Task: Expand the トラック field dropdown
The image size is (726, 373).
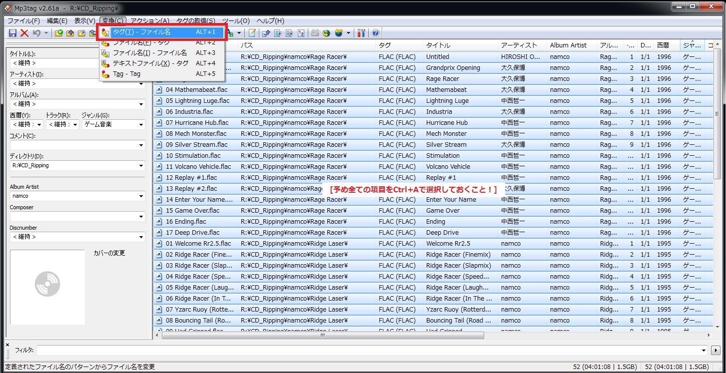Action: [x=75, y=125]
